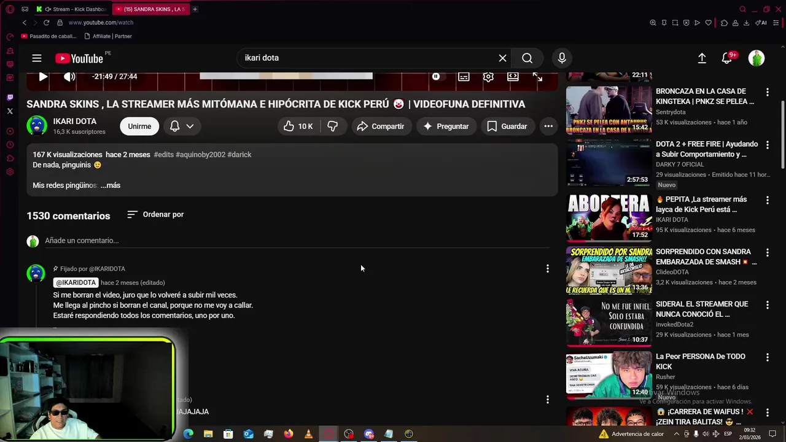
Task: Open the account avatar menu
Action: 757,58
